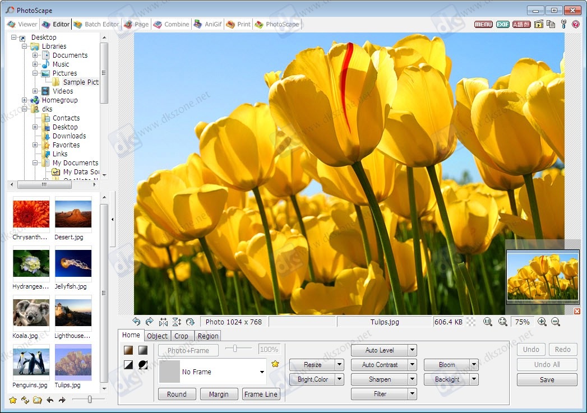This screenshot has height=413, width=587.
Task: Switch to the Object tab
Action: (157, 336)
